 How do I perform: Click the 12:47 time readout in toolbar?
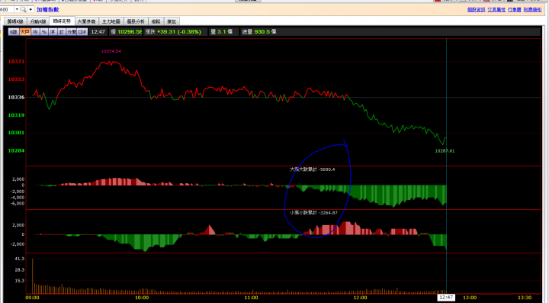98,32
